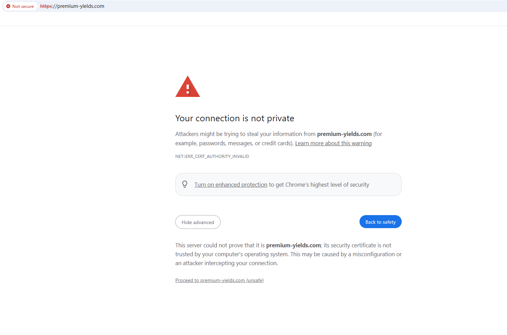
Task: Collapse details with "Hide advanced"
Action: (198, 222)
